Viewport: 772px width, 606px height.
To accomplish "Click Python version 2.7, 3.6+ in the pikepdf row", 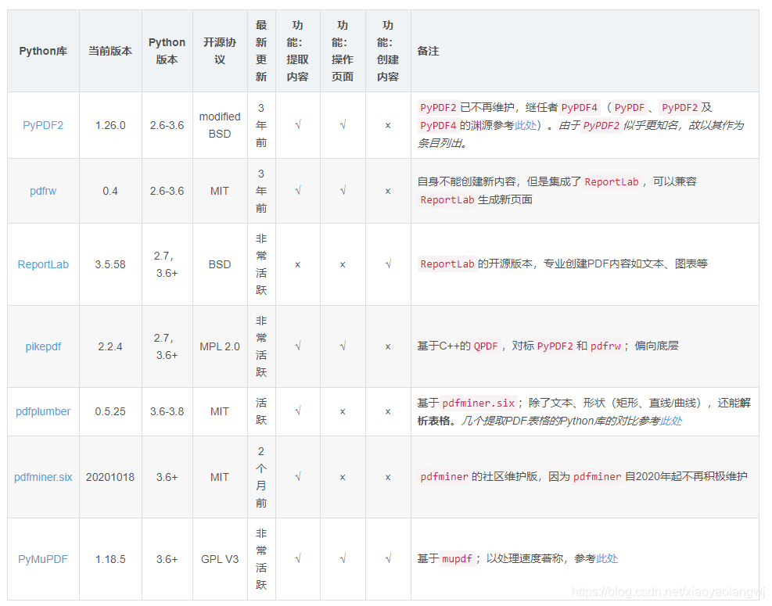I will [167, 346].
